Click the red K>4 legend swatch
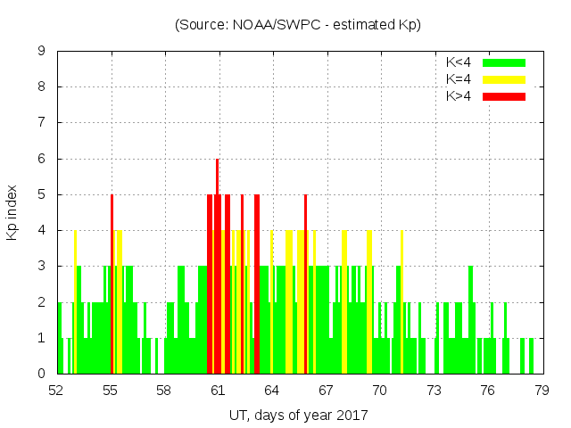The width and height of the screenshot is (571, 428). 504,95
